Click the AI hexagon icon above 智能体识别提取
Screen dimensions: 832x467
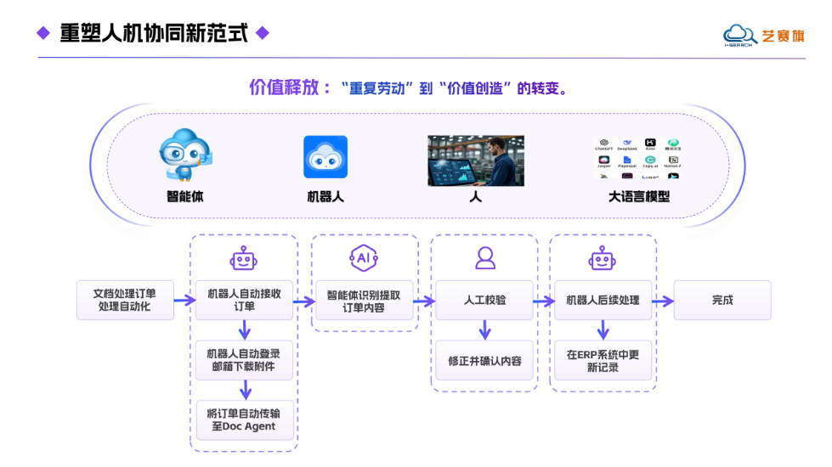tap(364, 258)
